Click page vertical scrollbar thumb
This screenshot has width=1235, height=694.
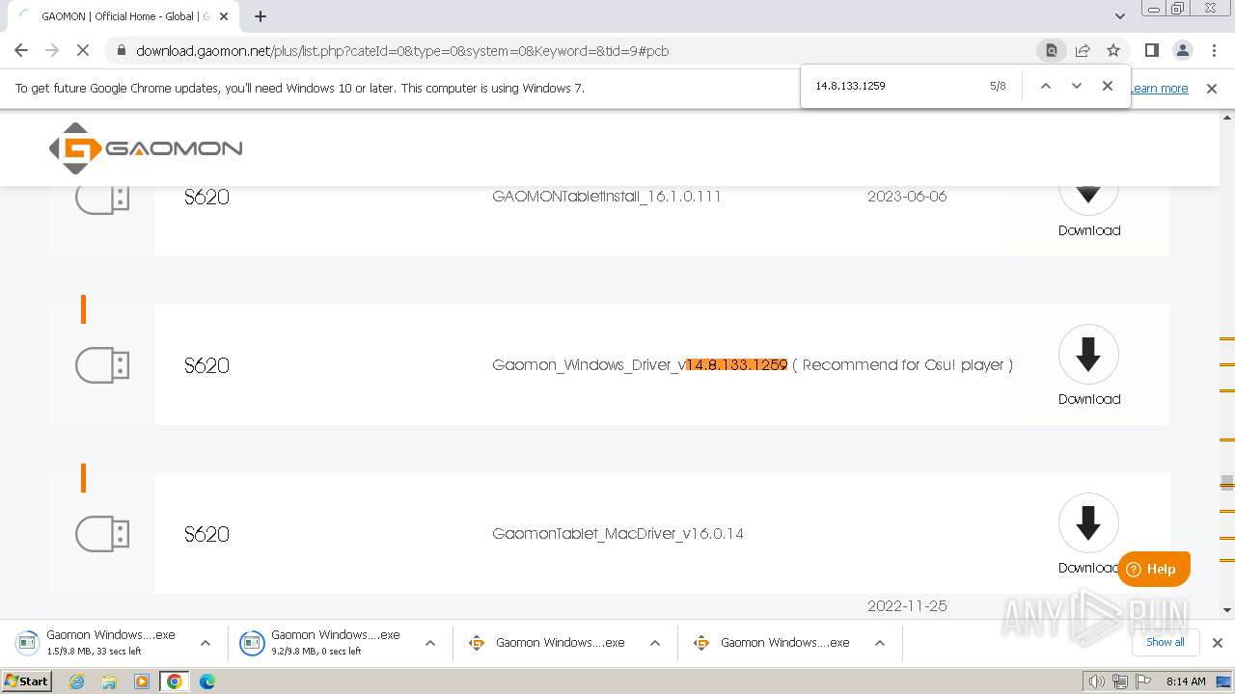(1227, 482)
